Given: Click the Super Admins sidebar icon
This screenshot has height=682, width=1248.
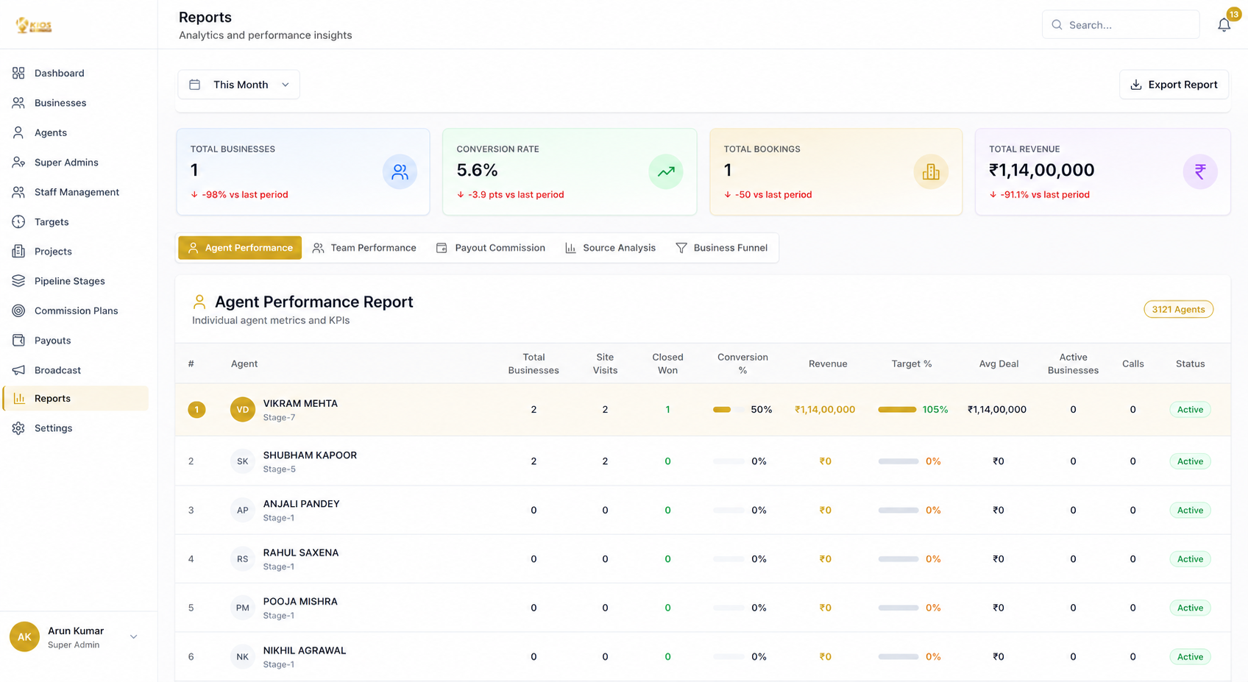Looking at the screenshot, I should tap(18, 162).
